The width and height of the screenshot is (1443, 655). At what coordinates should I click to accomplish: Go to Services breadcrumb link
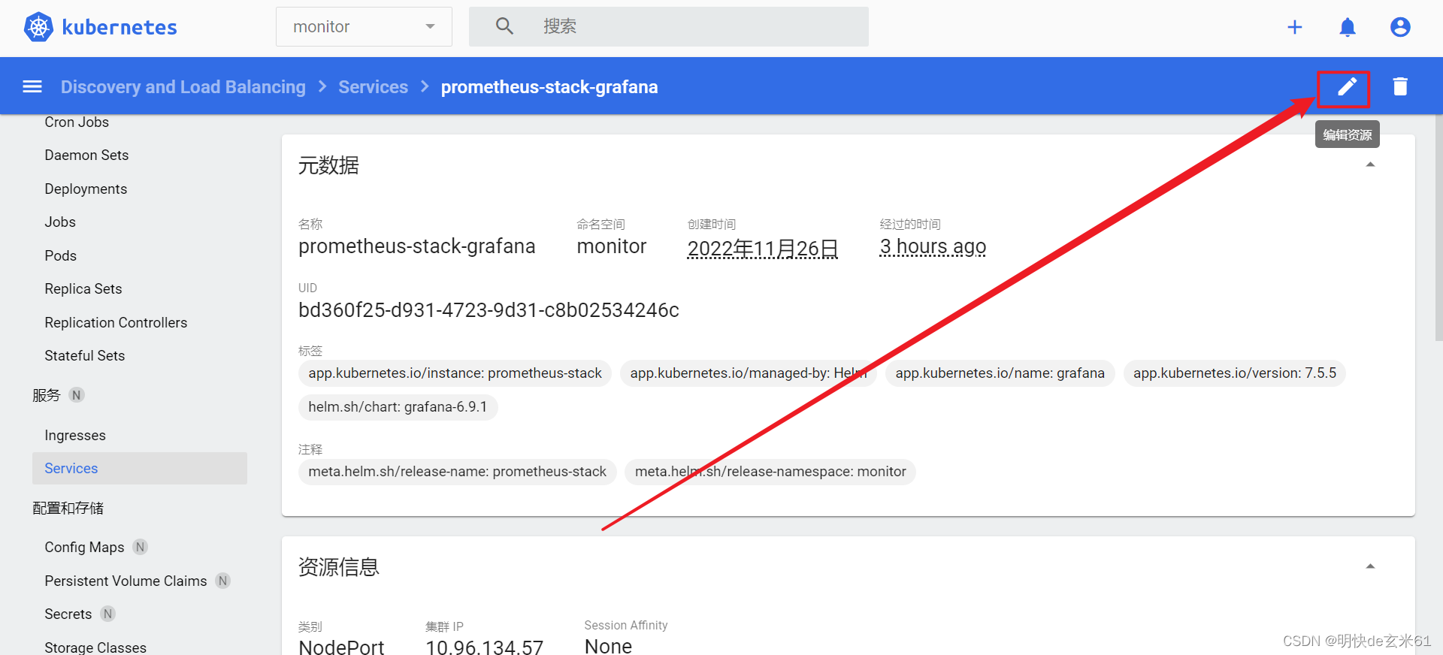[x=374, y=87]
